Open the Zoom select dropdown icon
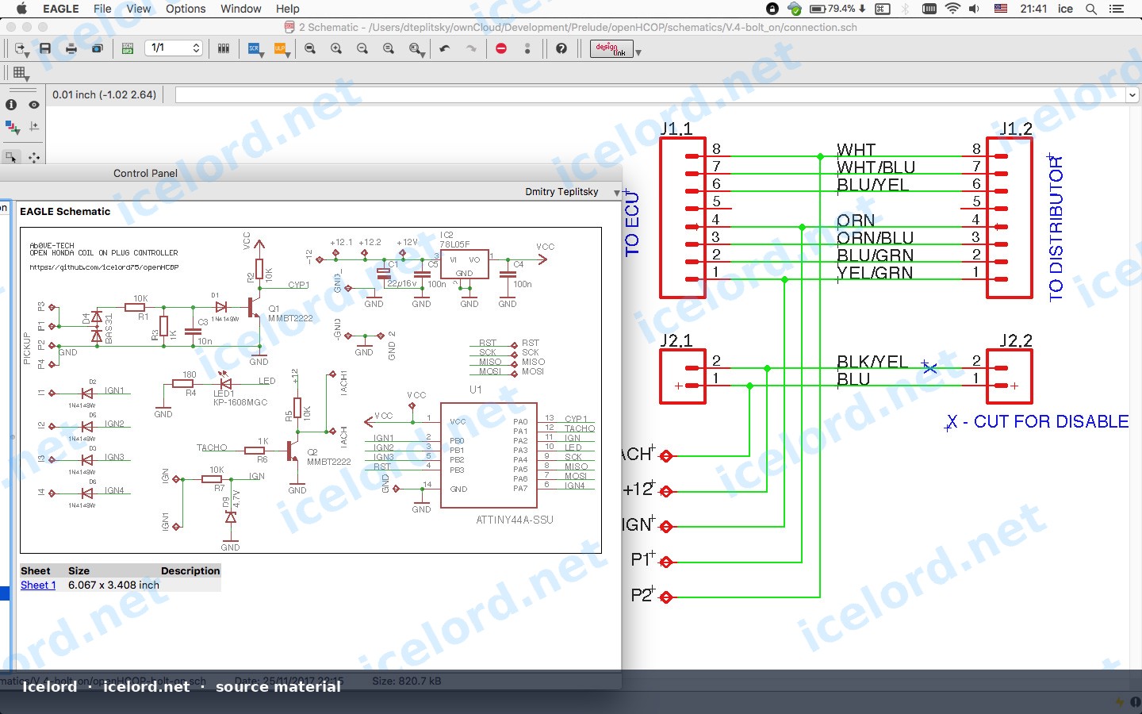 (x=416, y=49)
